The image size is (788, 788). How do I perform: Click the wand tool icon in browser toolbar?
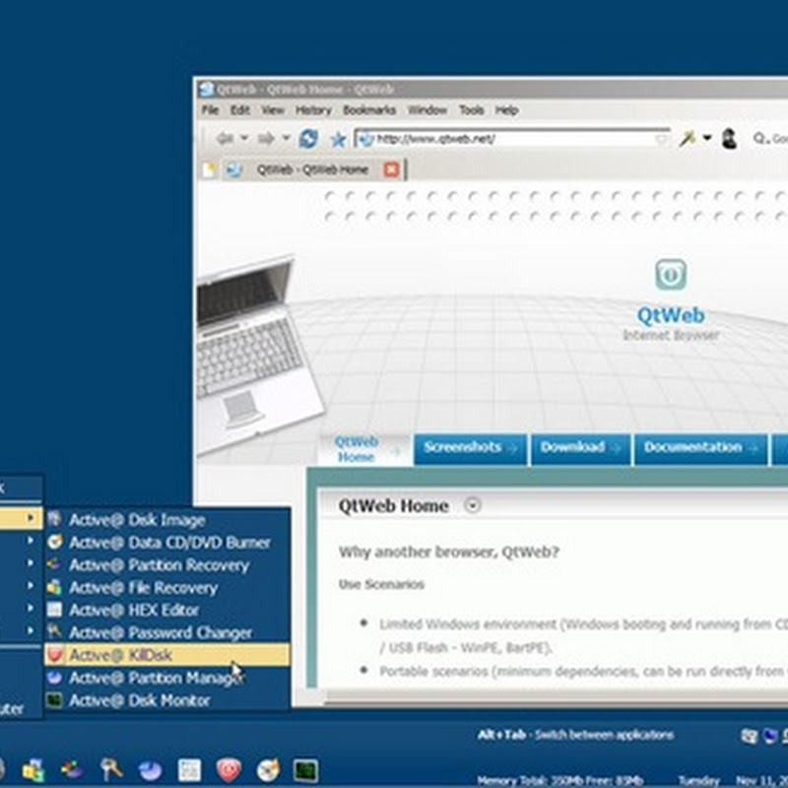(687, 138)
